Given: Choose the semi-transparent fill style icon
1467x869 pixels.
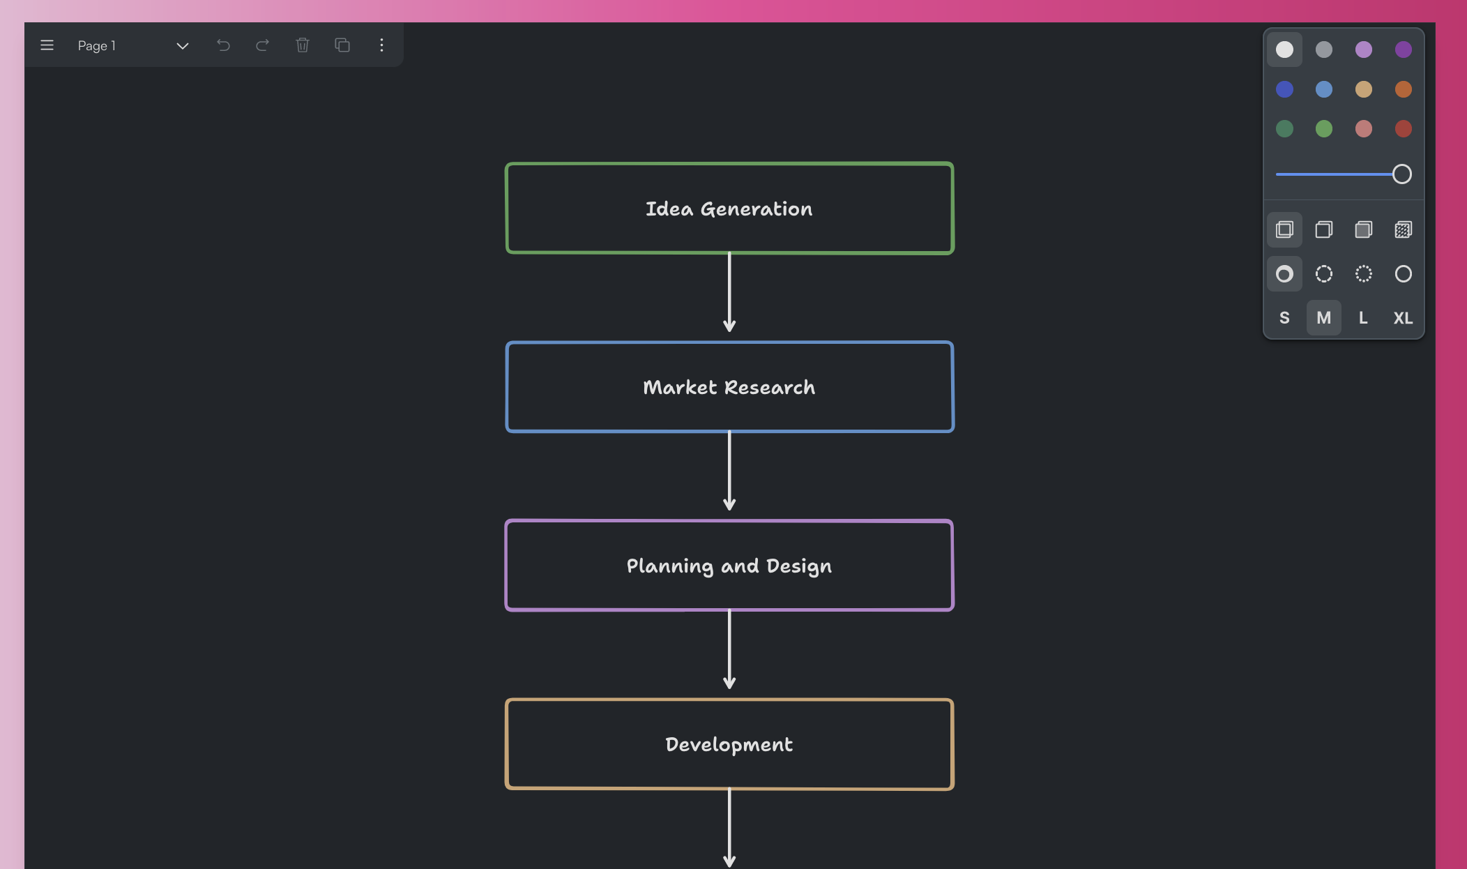Looking at the screenshot, I should [1323, 229].
